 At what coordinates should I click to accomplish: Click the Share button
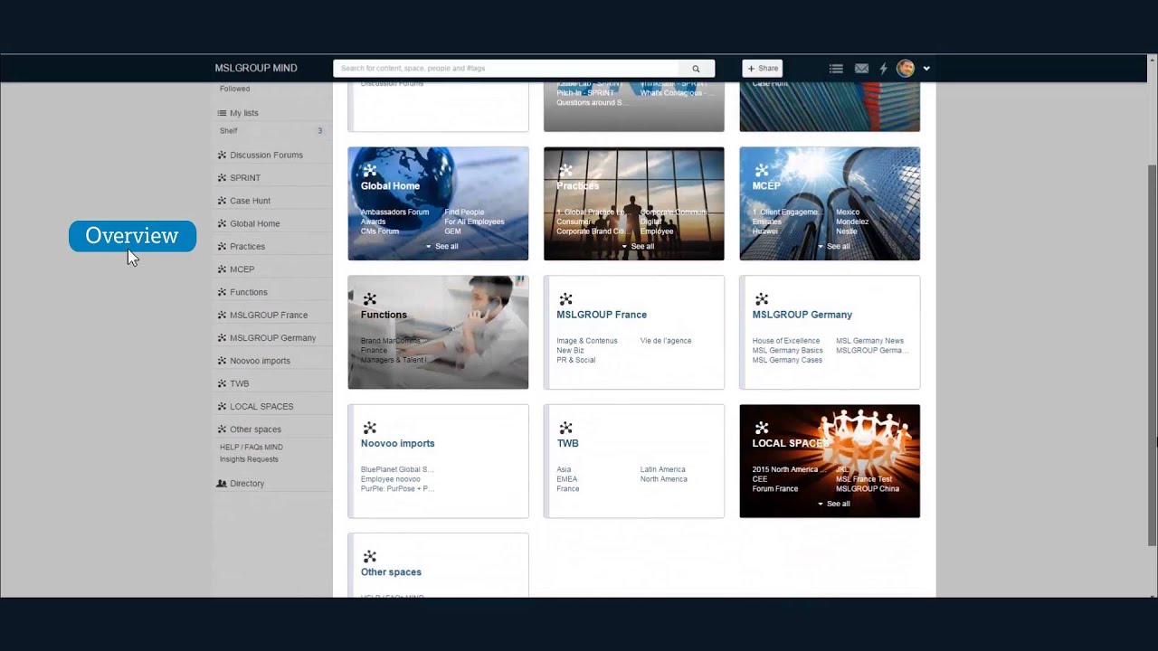(x=763, y=69)
